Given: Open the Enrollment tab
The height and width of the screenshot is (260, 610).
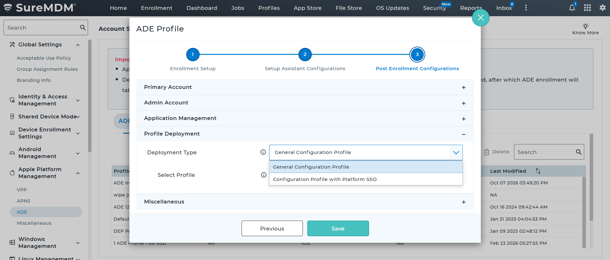Looking at the screenshot, I should [156, 8].
